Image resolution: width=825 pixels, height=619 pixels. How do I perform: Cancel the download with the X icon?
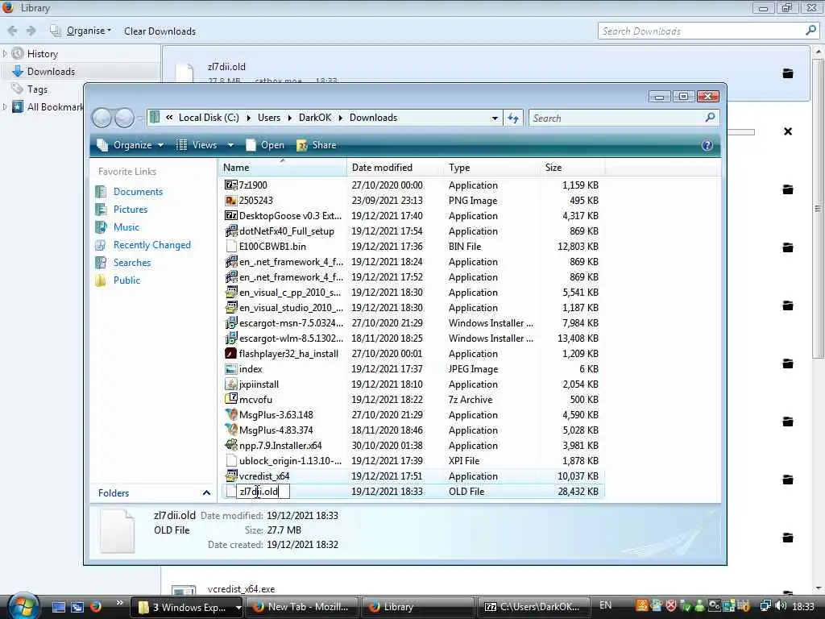(788, 131)
